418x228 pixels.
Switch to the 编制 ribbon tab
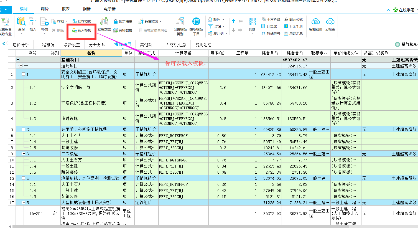[x=24, y=9]
